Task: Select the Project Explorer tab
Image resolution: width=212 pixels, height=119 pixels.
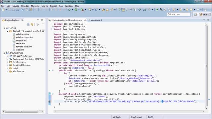Action: (x=12, y=20)
